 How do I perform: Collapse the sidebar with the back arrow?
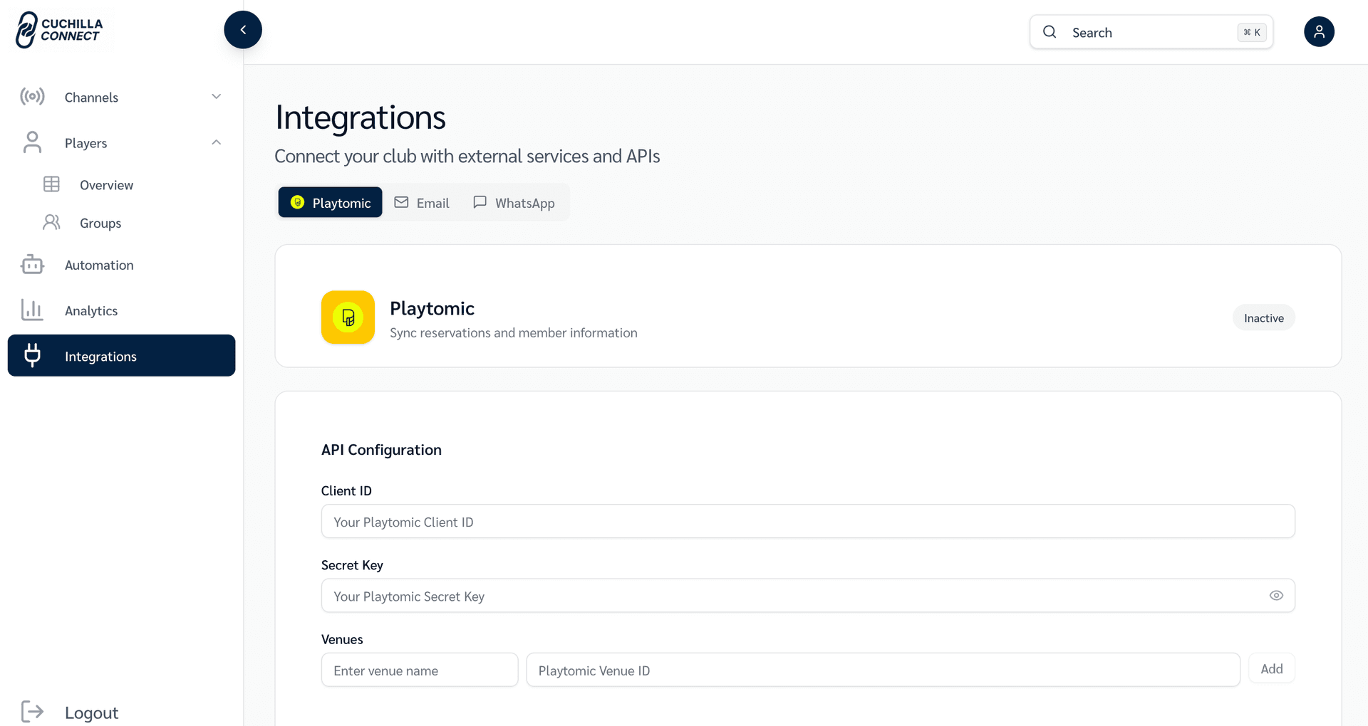(x=243, y=29)
